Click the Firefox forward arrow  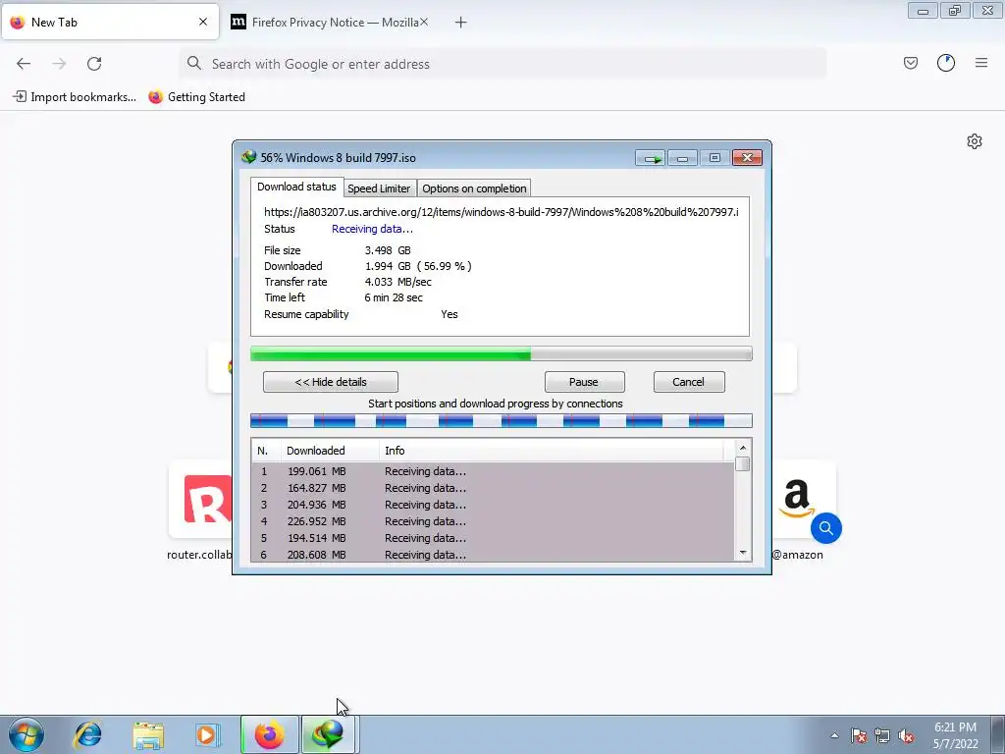[x=59, y=64]
